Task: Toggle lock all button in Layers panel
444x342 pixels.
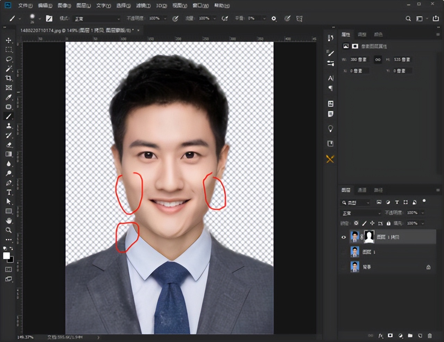Action: [388, 223]
